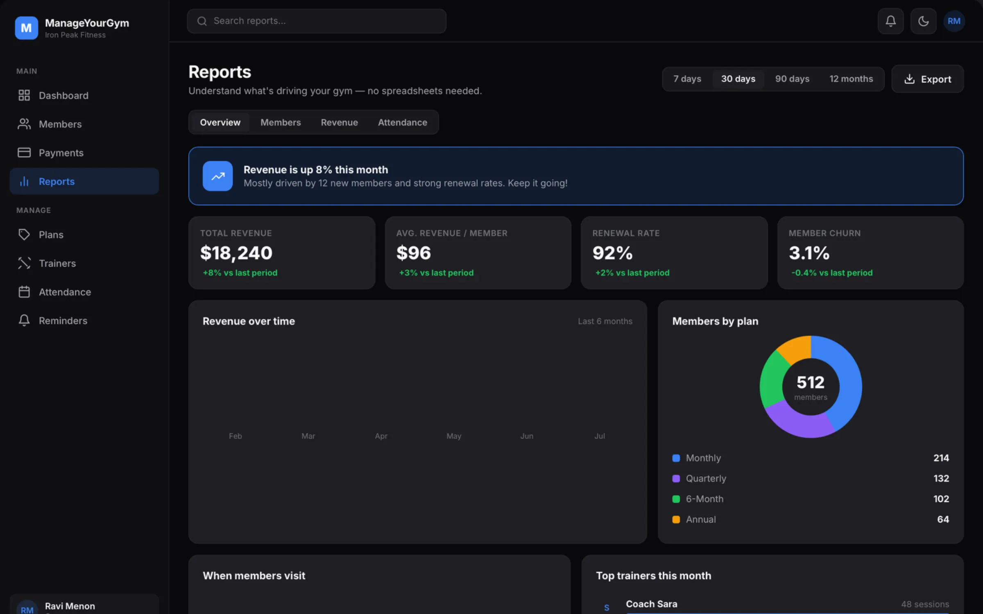Click the "48 sessions" text
Viewport: 983px width, 614px height.
925,604
